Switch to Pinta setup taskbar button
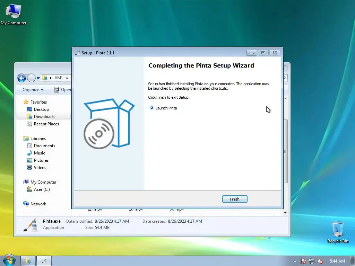This screenshot has width=355, height=266. (x=44, y=261)
